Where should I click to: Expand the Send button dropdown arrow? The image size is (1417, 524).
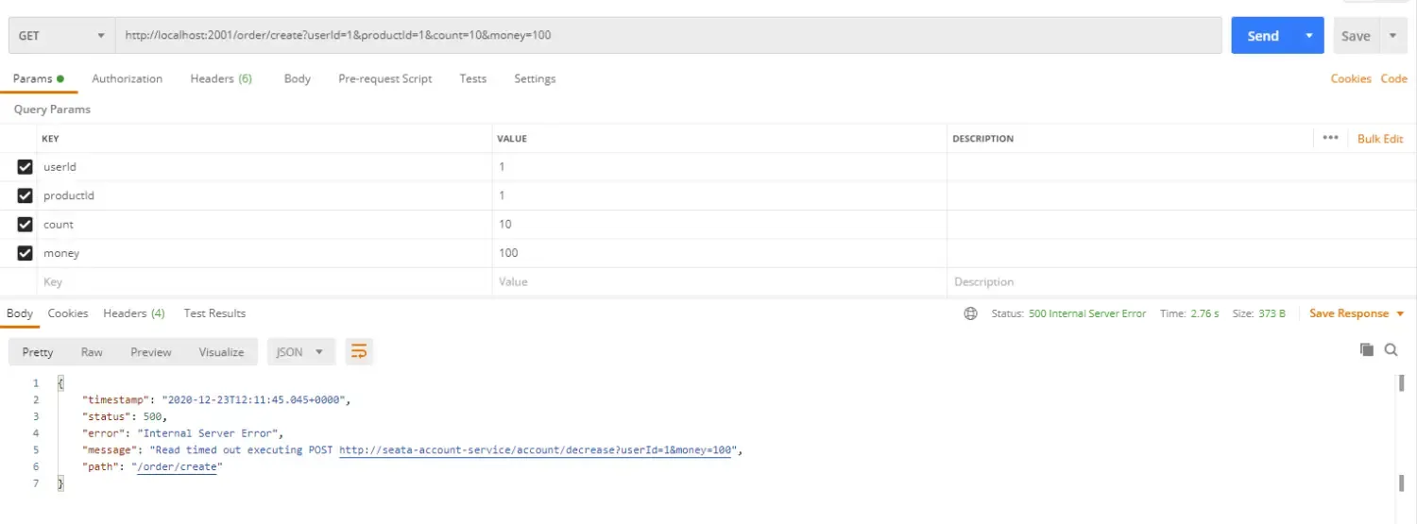(x=1309, y=36)
